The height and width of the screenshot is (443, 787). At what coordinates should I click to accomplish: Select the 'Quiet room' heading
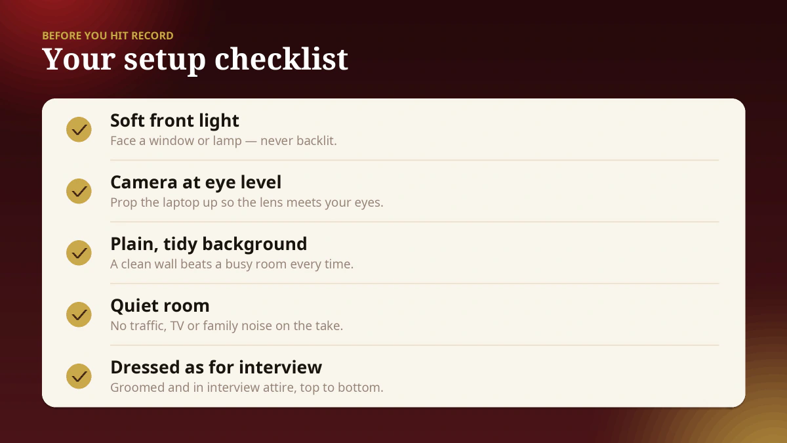point(160,306)
